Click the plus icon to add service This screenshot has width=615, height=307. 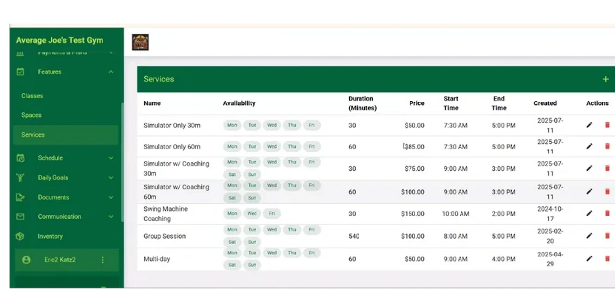605,79
